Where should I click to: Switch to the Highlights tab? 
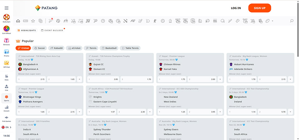[x=27, y=30]
